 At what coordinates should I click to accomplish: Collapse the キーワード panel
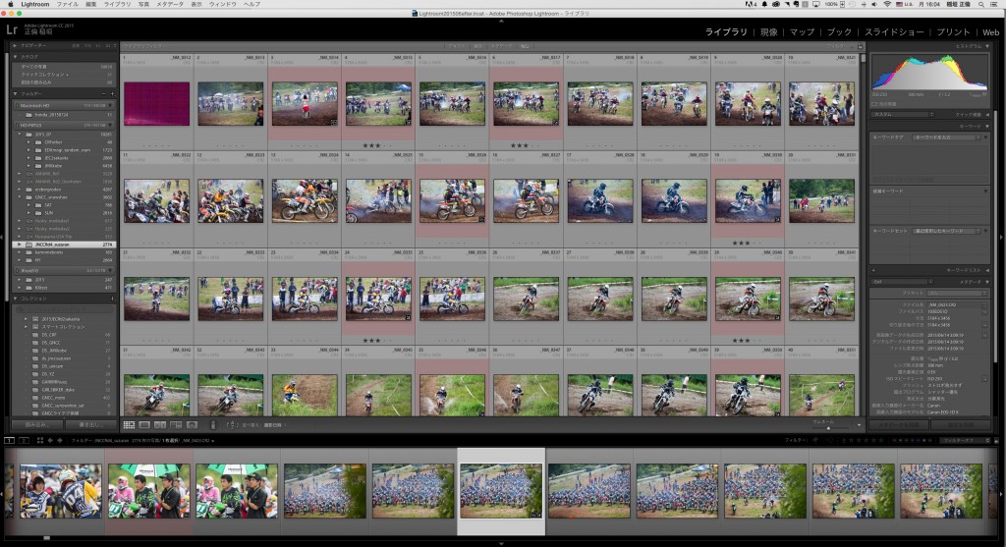[986, 127]
